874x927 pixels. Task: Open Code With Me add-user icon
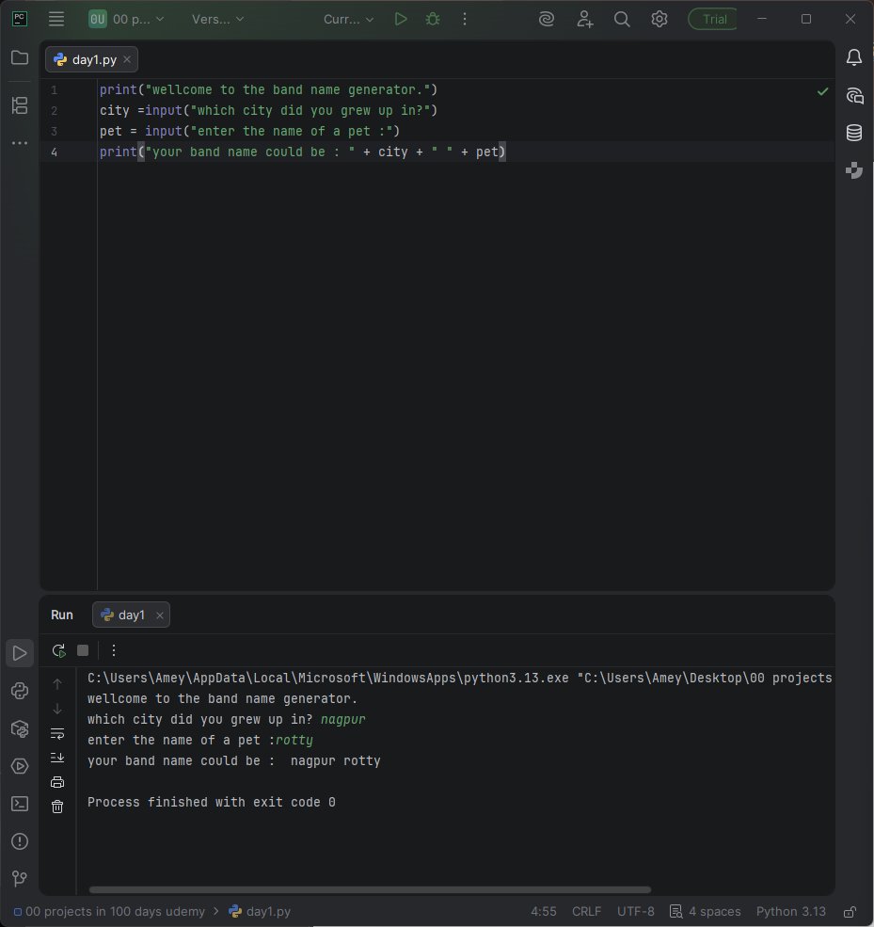click(x=584, y=19)
